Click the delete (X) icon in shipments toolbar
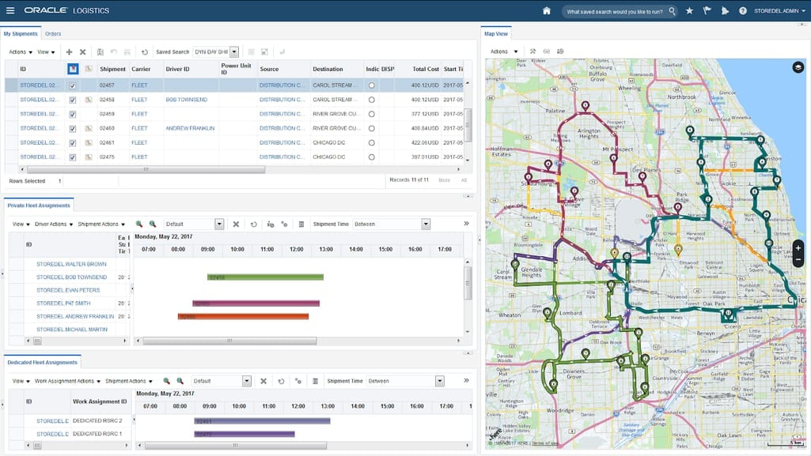The height and width of the screenshot is (456, 811). [x=84, y=51]
